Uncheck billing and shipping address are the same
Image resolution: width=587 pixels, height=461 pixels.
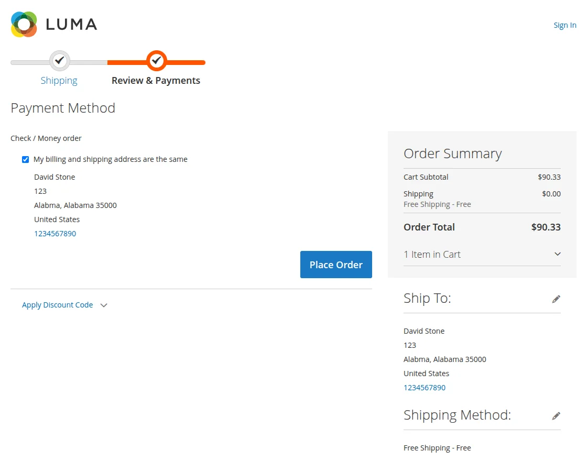[x=25, y=159]
